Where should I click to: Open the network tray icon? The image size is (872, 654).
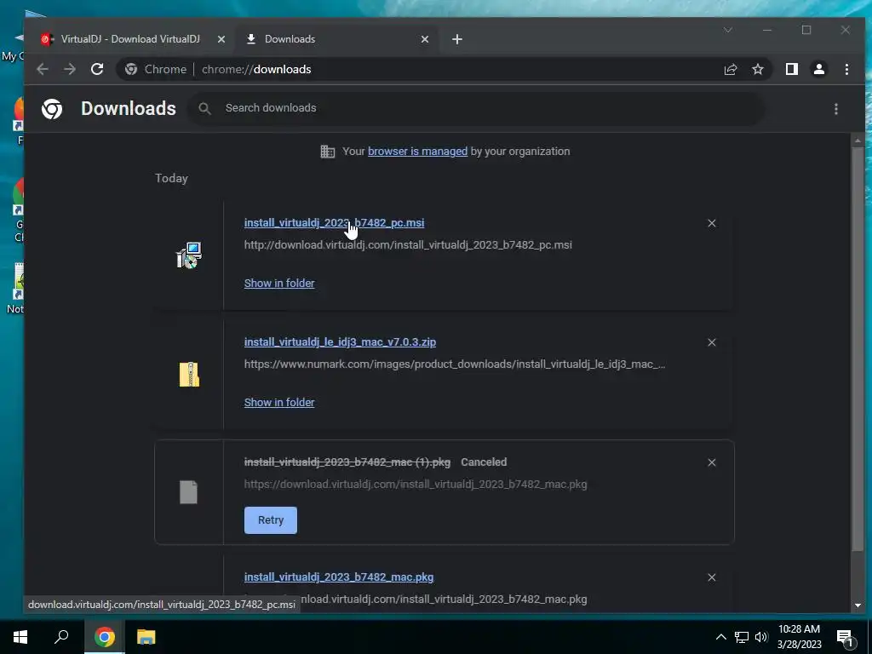[742, 637]
